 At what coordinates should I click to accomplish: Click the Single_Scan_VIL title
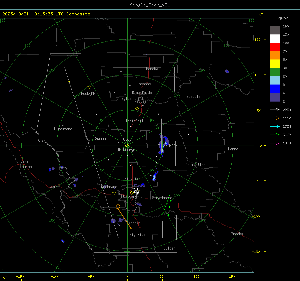[x=150, y=5]
